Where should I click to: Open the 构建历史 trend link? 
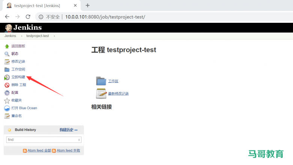tap(66, 130)
